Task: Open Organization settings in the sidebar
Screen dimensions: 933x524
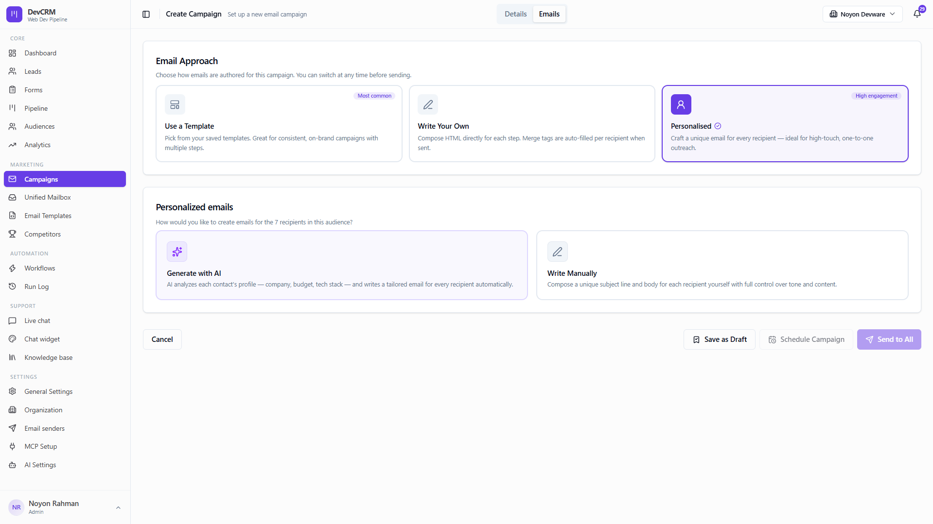Action: point(65,410)
